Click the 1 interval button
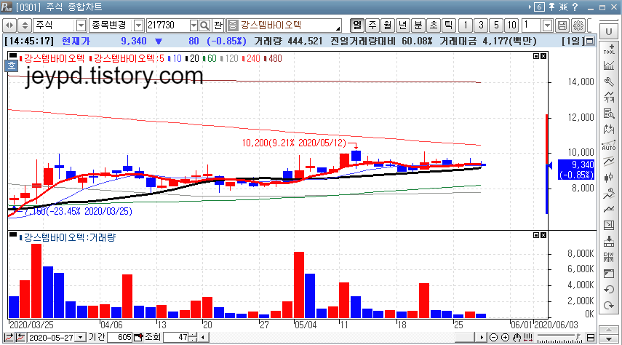Viewport: 622px width, 345px height. [466, 25]
